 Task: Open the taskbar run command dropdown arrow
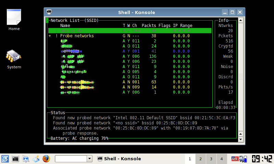point(90,159)
